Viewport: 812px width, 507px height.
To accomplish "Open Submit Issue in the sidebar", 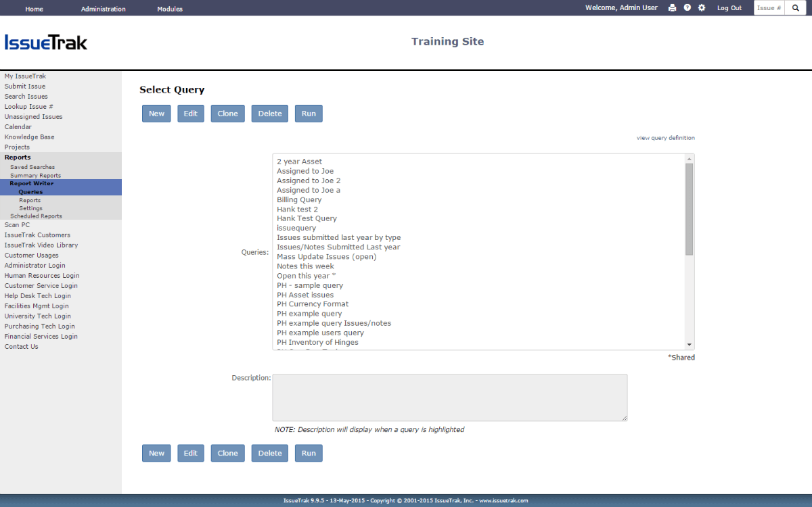I will [x=25, y=87].
